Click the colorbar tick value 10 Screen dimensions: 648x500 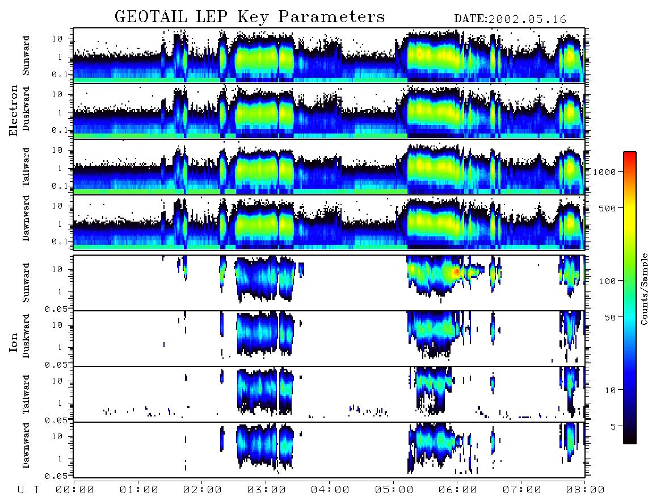(611, 390)
